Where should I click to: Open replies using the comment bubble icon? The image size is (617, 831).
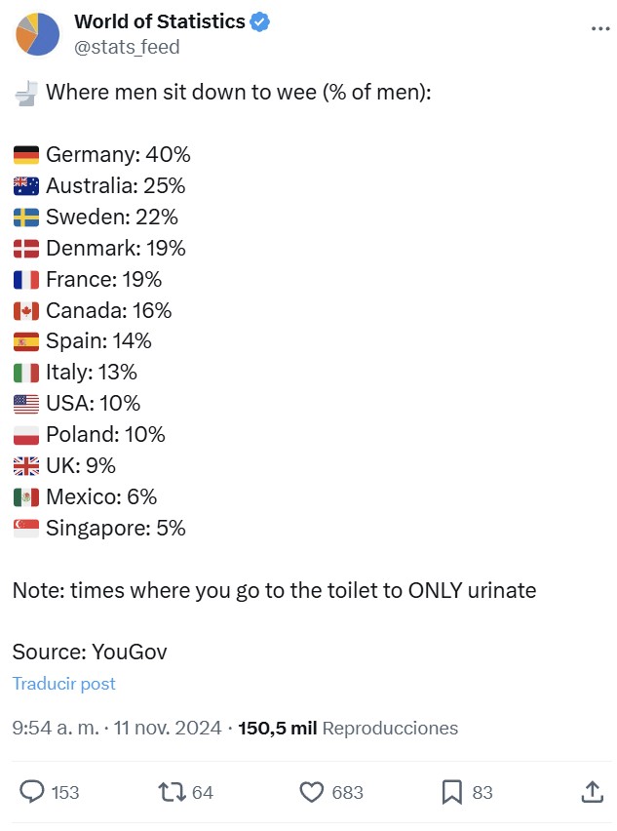[30, 793]
